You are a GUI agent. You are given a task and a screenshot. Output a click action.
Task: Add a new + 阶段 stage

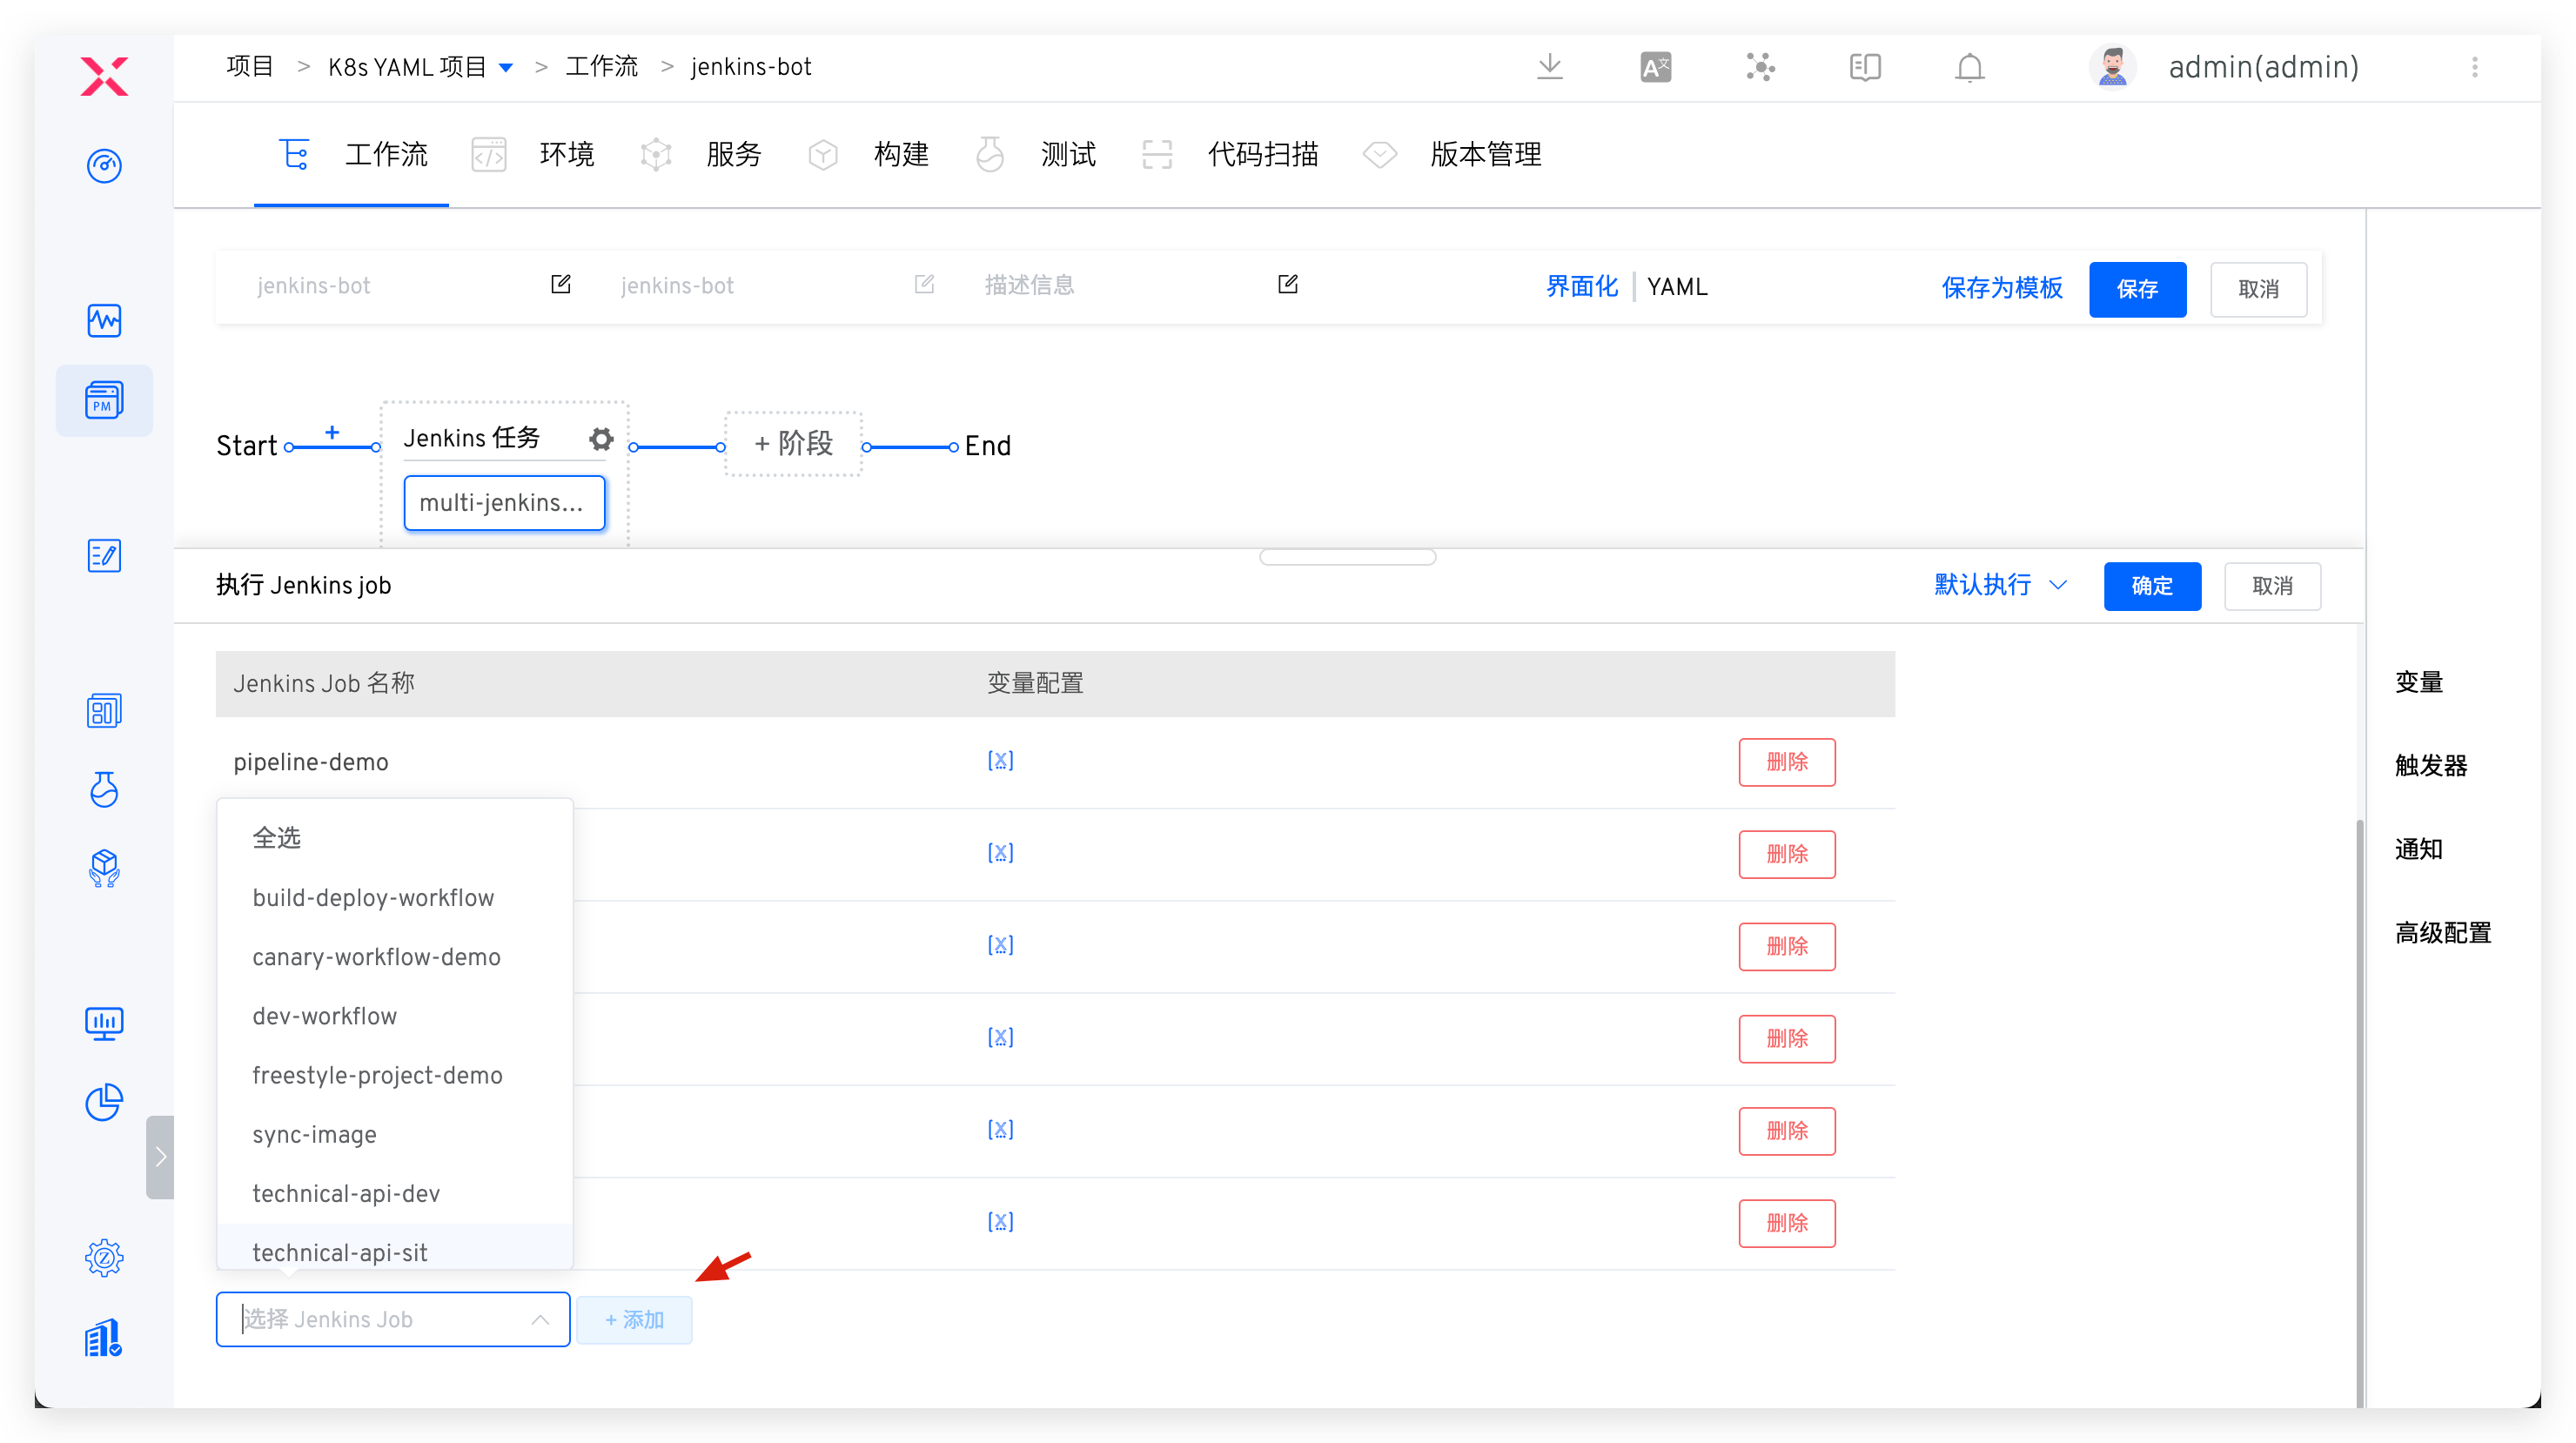pos(793,443)
